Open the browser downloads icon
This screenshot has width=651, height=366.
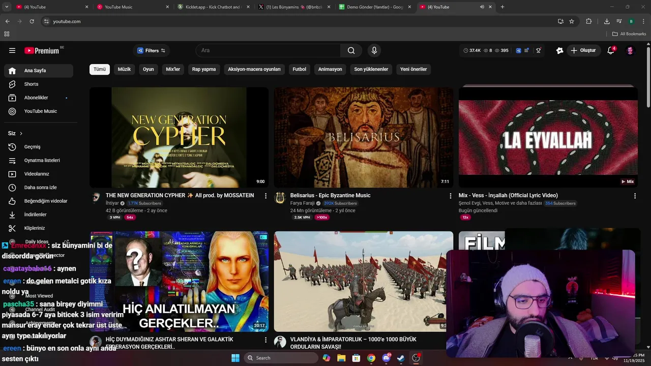[x=607, y=21]
